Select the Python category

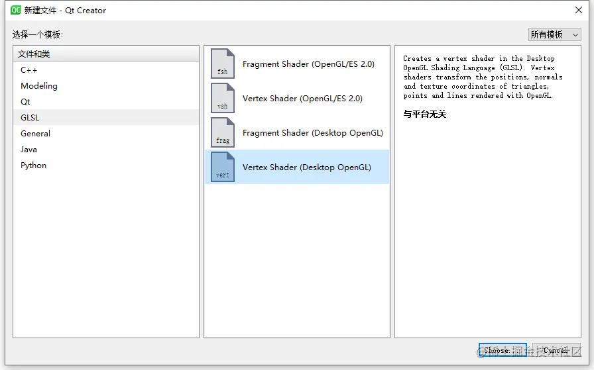tap(105, 165)
